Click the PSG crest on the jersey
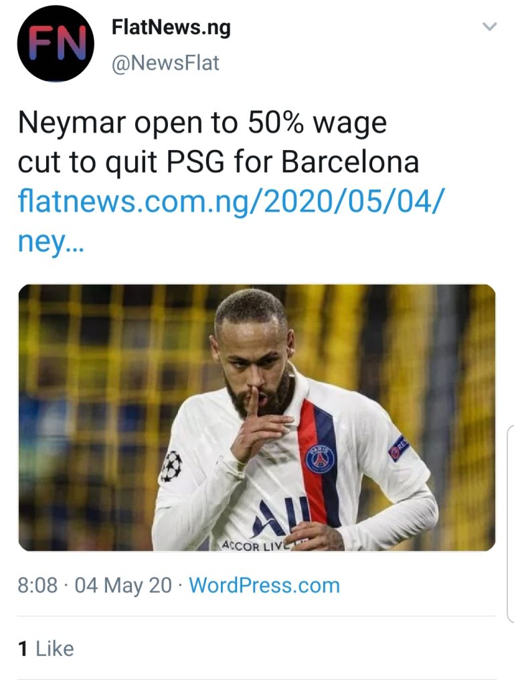The width and height of the screenshot is (514, 686). 320,460
